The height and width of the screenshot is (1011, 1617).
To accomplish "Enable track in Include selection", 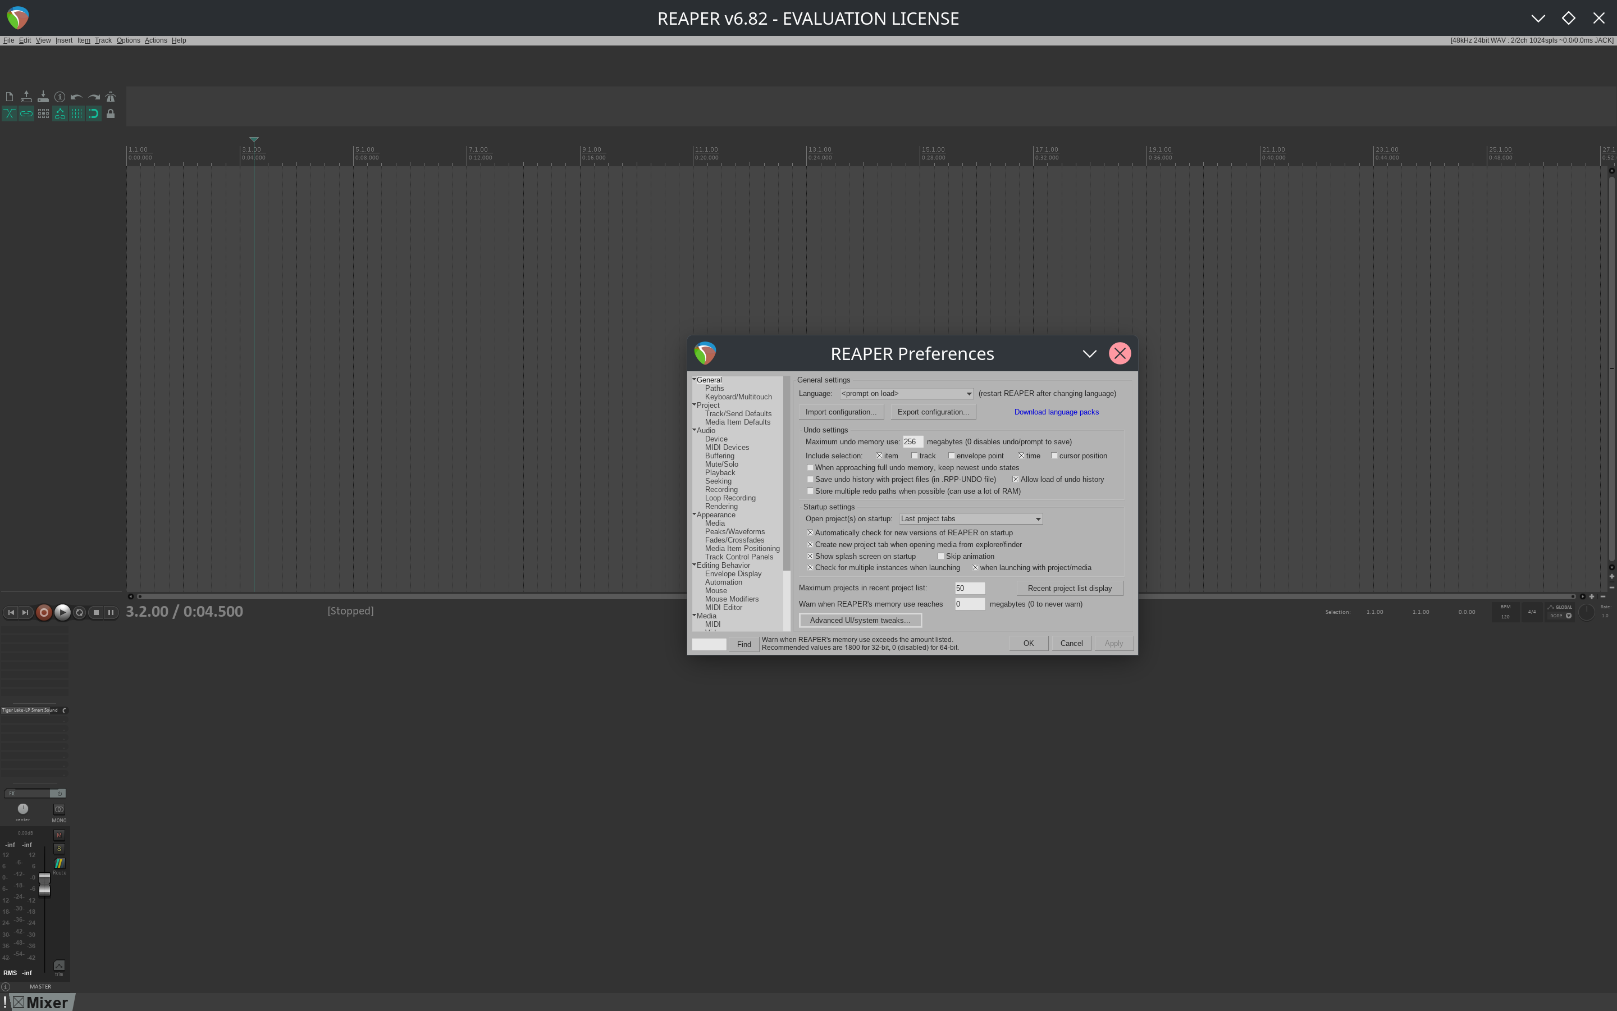I will (915, 456).
